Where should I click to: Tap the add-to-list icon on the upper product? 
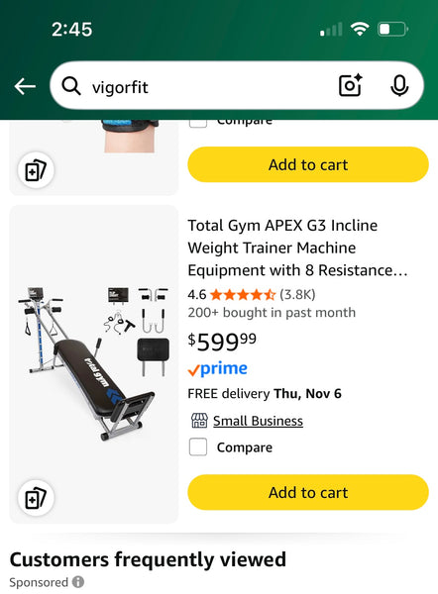coord(36,170)
